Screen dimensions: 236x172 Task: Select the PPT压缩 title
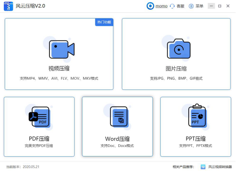click(196, 139)
